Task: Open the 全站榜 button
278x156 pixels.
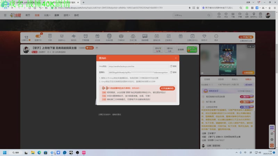Action: pyautogui.click(x=181, y=50)
